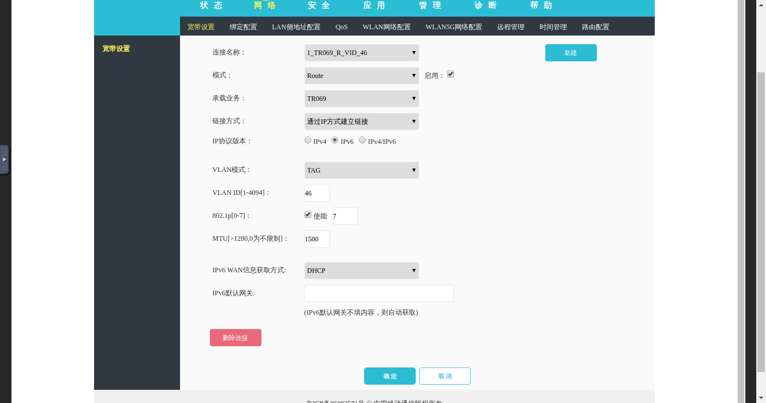This screenshot has width=766, height=403.
Task: Click the IPv6默认网关 input field
Action: 379,294
